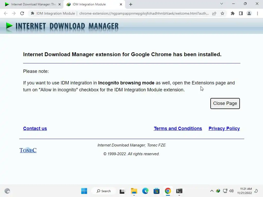Click the Internet Download Manager header logo
263x197 pixels.
click(x=62, y=26)
